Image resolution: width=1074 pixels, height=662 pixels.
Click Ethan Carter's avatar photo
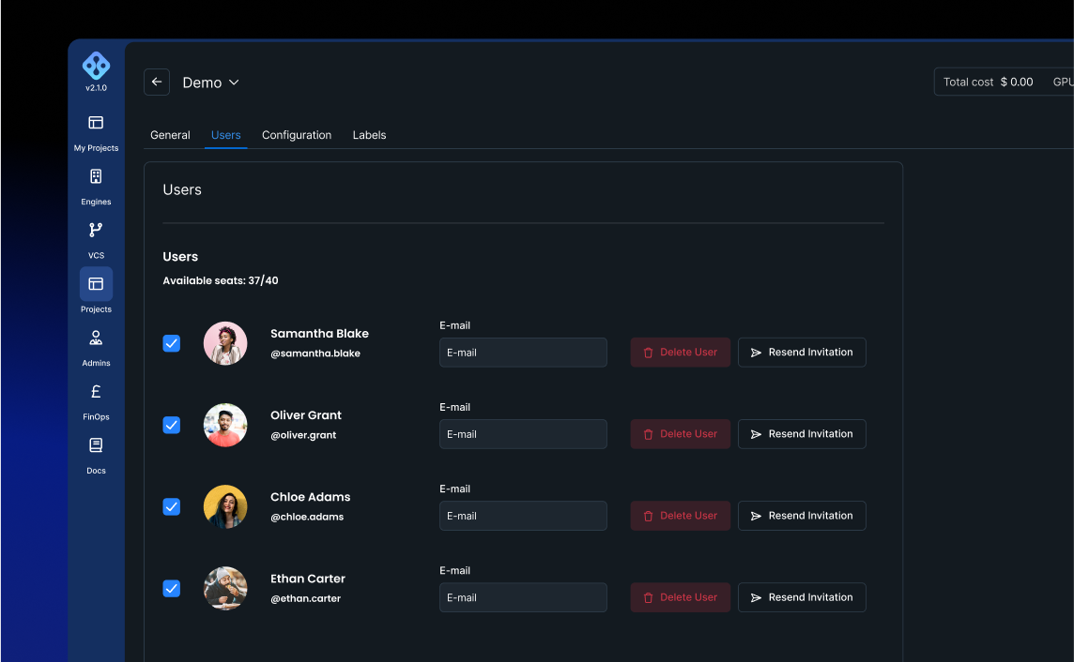[225, 588]
